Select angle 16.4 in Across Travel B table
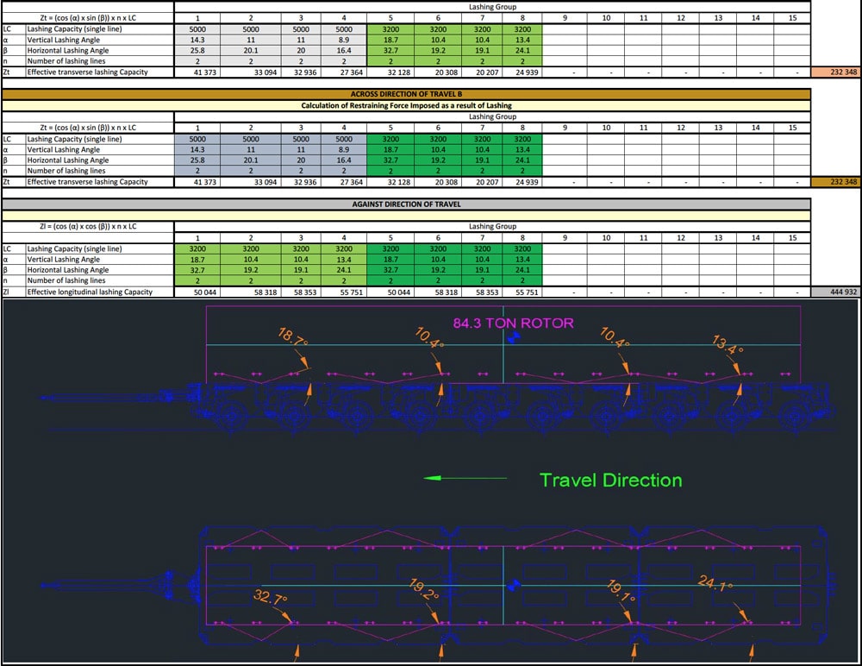The height and width of the screenshot is (666, 862). pos(344,160)
